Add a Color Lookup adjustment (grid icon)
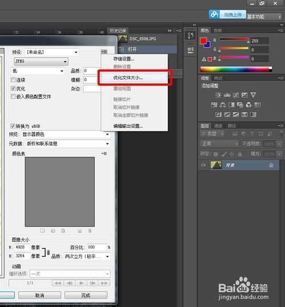 tap(258, 105)
